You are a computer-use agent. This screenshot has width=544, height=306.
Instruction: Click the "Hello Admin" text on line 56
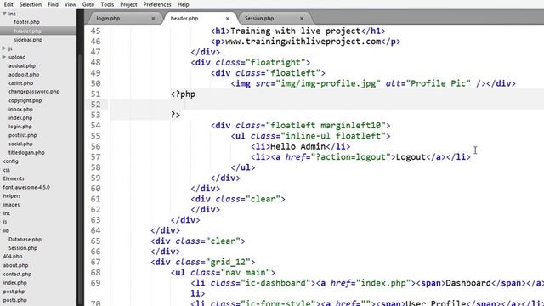[298, 146]
